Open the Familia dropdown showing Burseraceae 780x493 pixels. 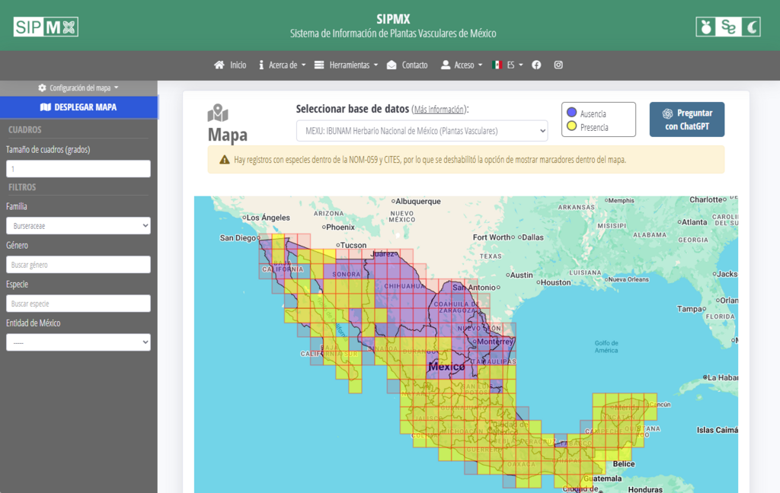pos(78,226)
